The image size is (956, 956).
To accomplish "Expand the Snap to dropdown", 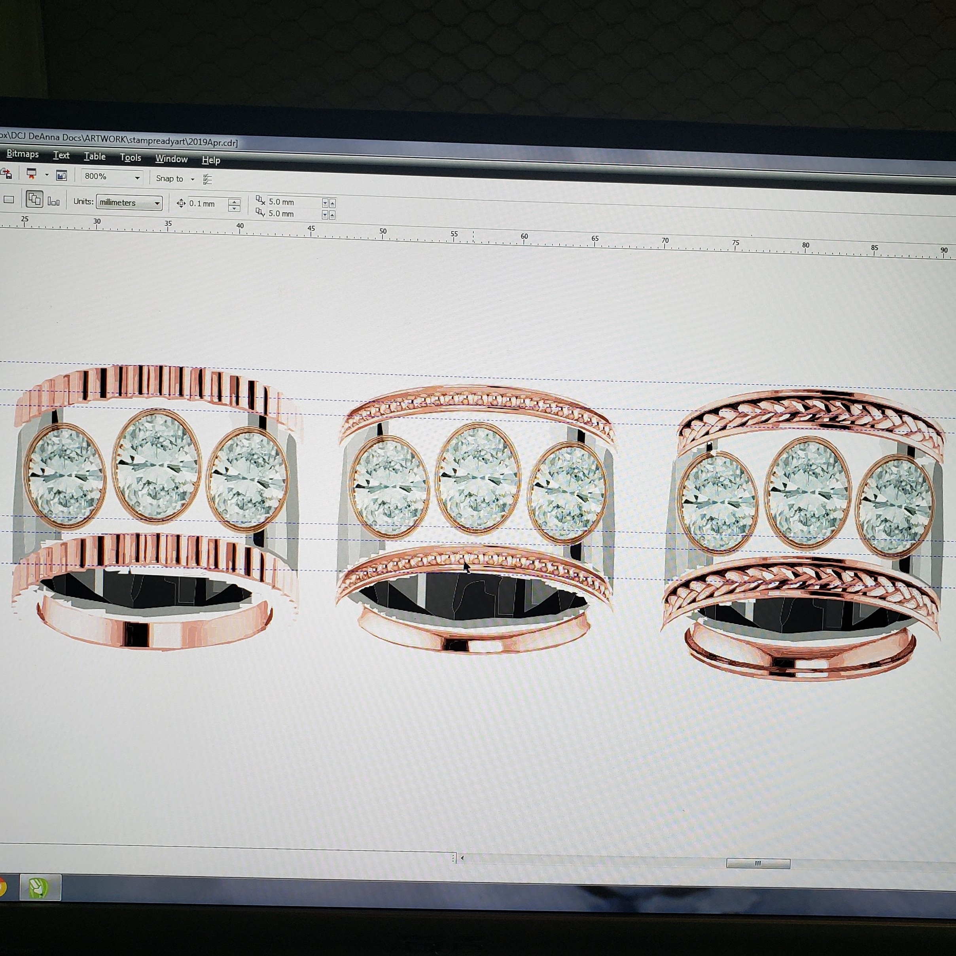I will click(x=193, y=179).
